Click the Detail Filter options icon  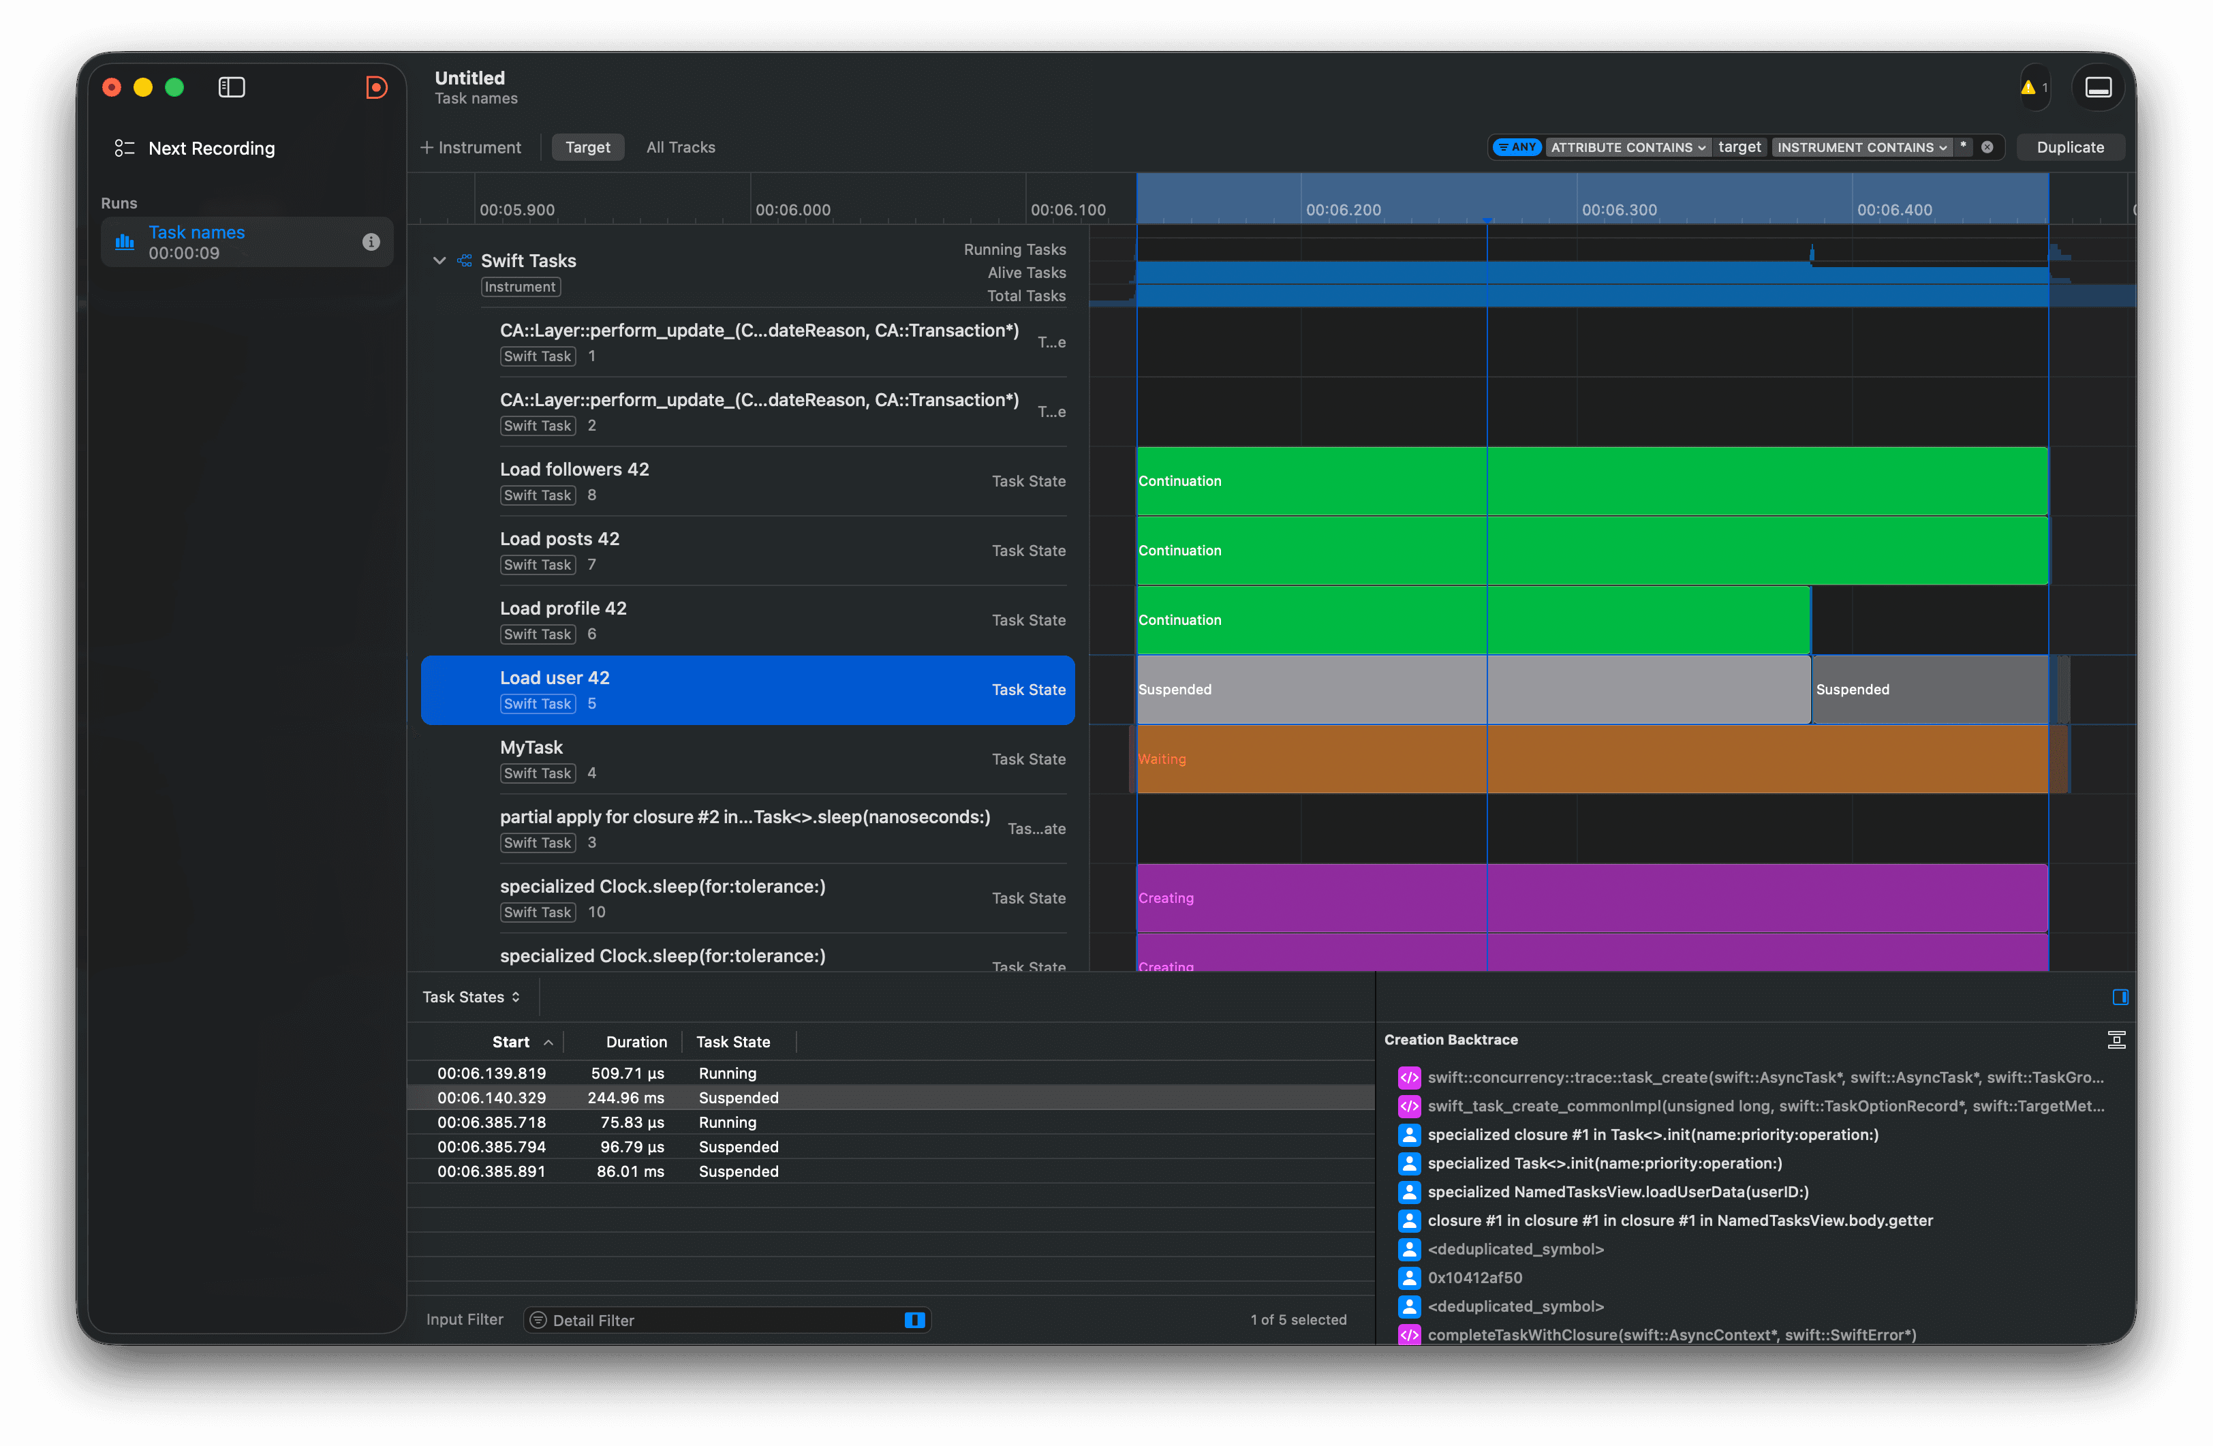tap(538, 1319)
